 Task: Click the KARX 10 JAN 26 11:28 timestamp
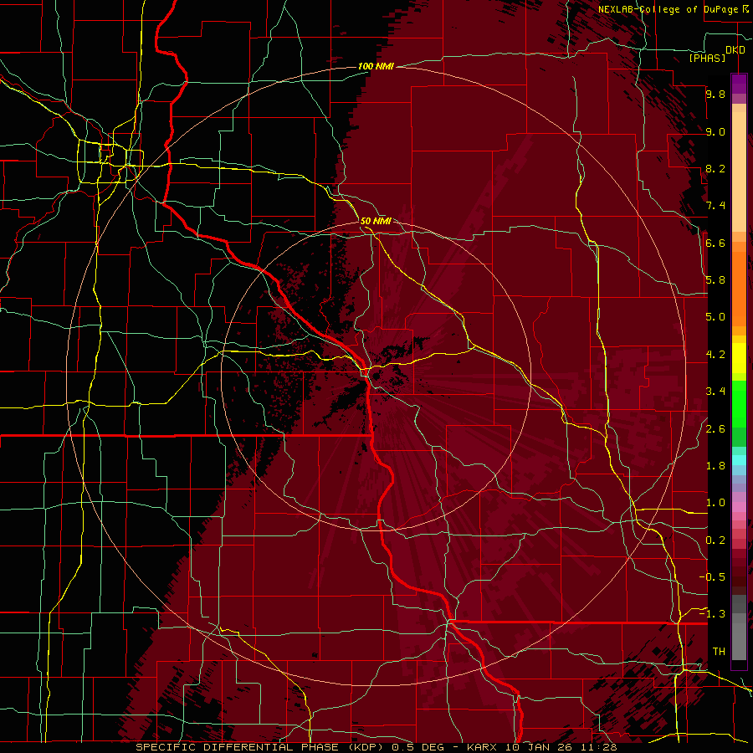click(x=540, y=747)
